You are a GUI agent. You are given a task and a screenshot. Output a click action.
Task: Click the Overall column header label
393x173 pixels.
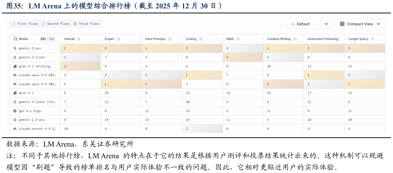tap(69, 39)
